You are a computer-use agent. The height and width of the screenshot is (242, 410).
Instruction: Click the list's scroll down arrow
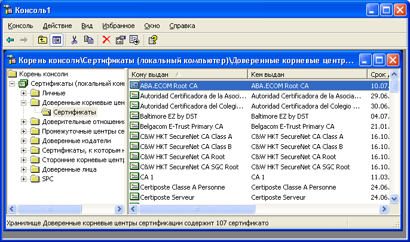click(394, 198)
